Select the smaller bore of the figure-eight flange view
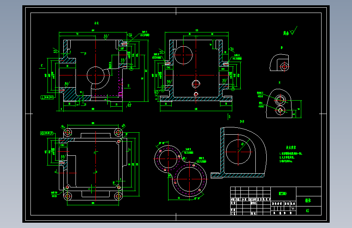Viewport: 352px width, 228px height. (168, 159)
